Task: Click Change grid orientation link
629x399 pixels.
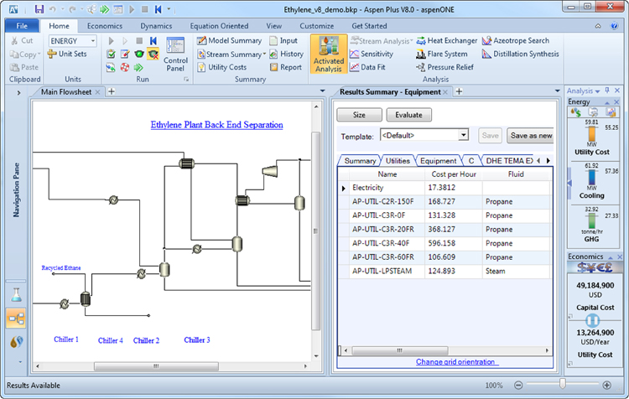Action: coord(455,362)
